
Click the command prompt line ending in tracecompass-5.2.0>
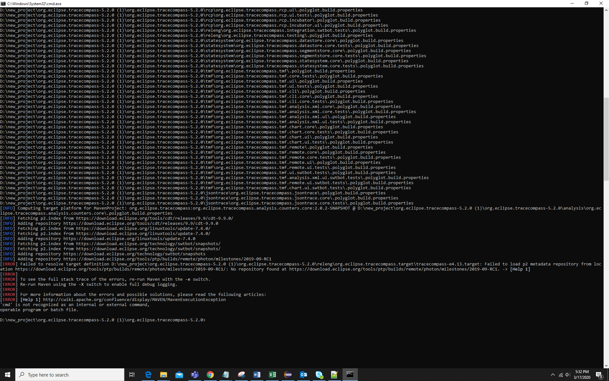point(103,320)
